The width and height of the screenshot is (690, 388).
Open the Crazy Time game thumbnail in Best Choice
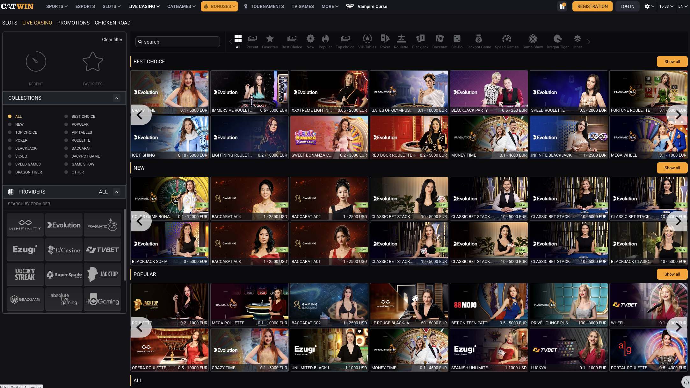coord(170,92)
